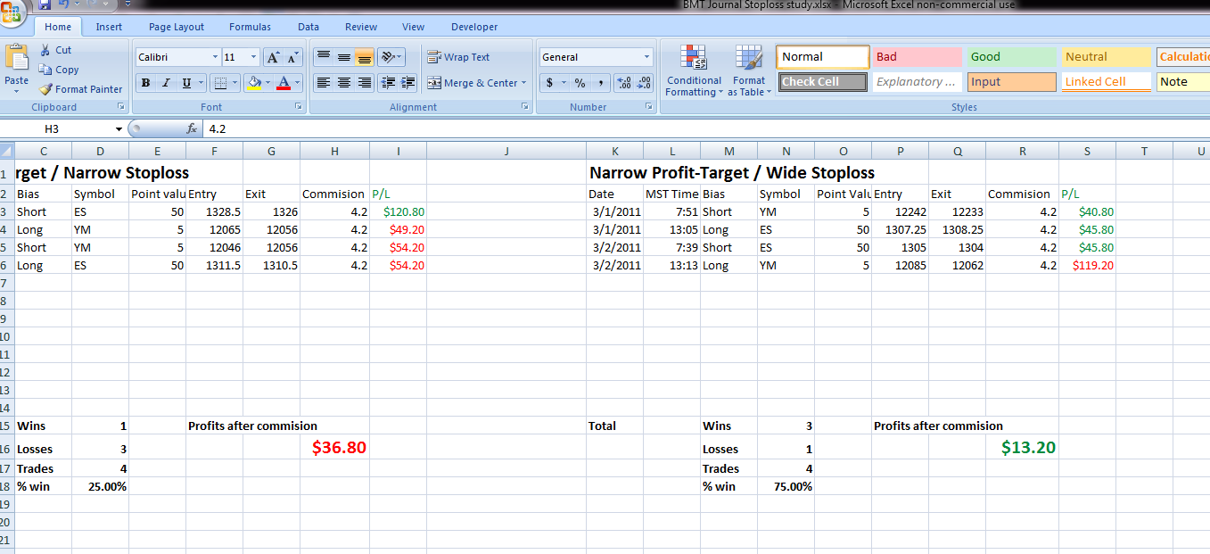Expand the Name Box dropdown arrow
The height and width of the screenshot is (554, 1210).
(119, 128)
